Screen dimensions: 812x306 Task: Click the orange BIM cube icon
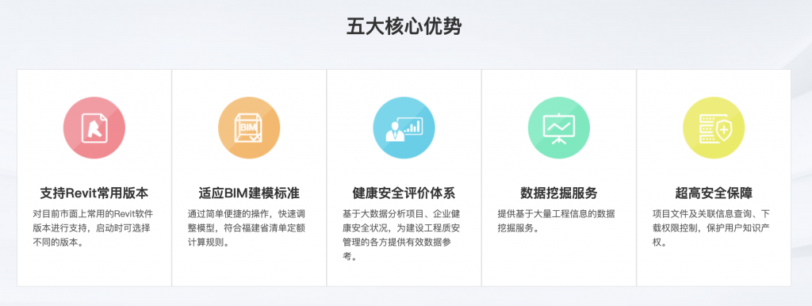(249, 128)
